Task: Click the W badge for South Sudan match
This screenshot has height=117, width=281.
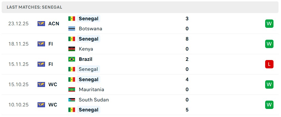Action: click(x=269, y=105)
